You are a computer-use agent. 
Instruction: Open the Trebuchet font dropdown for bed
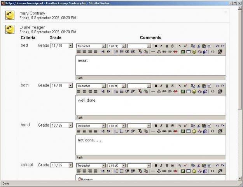tap(91, 46)
